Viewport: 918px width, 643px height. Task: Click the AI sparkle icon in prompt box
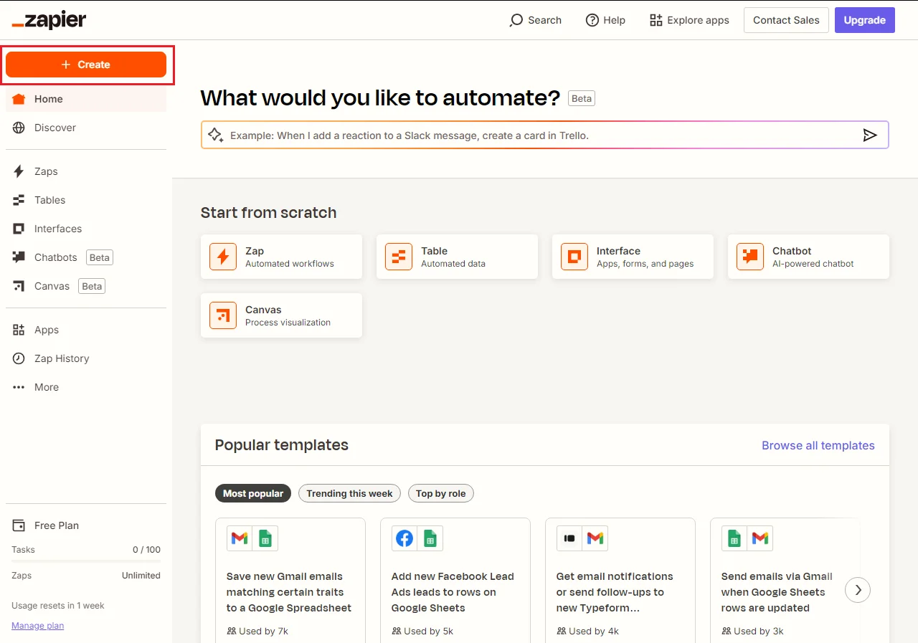[215, 135]
